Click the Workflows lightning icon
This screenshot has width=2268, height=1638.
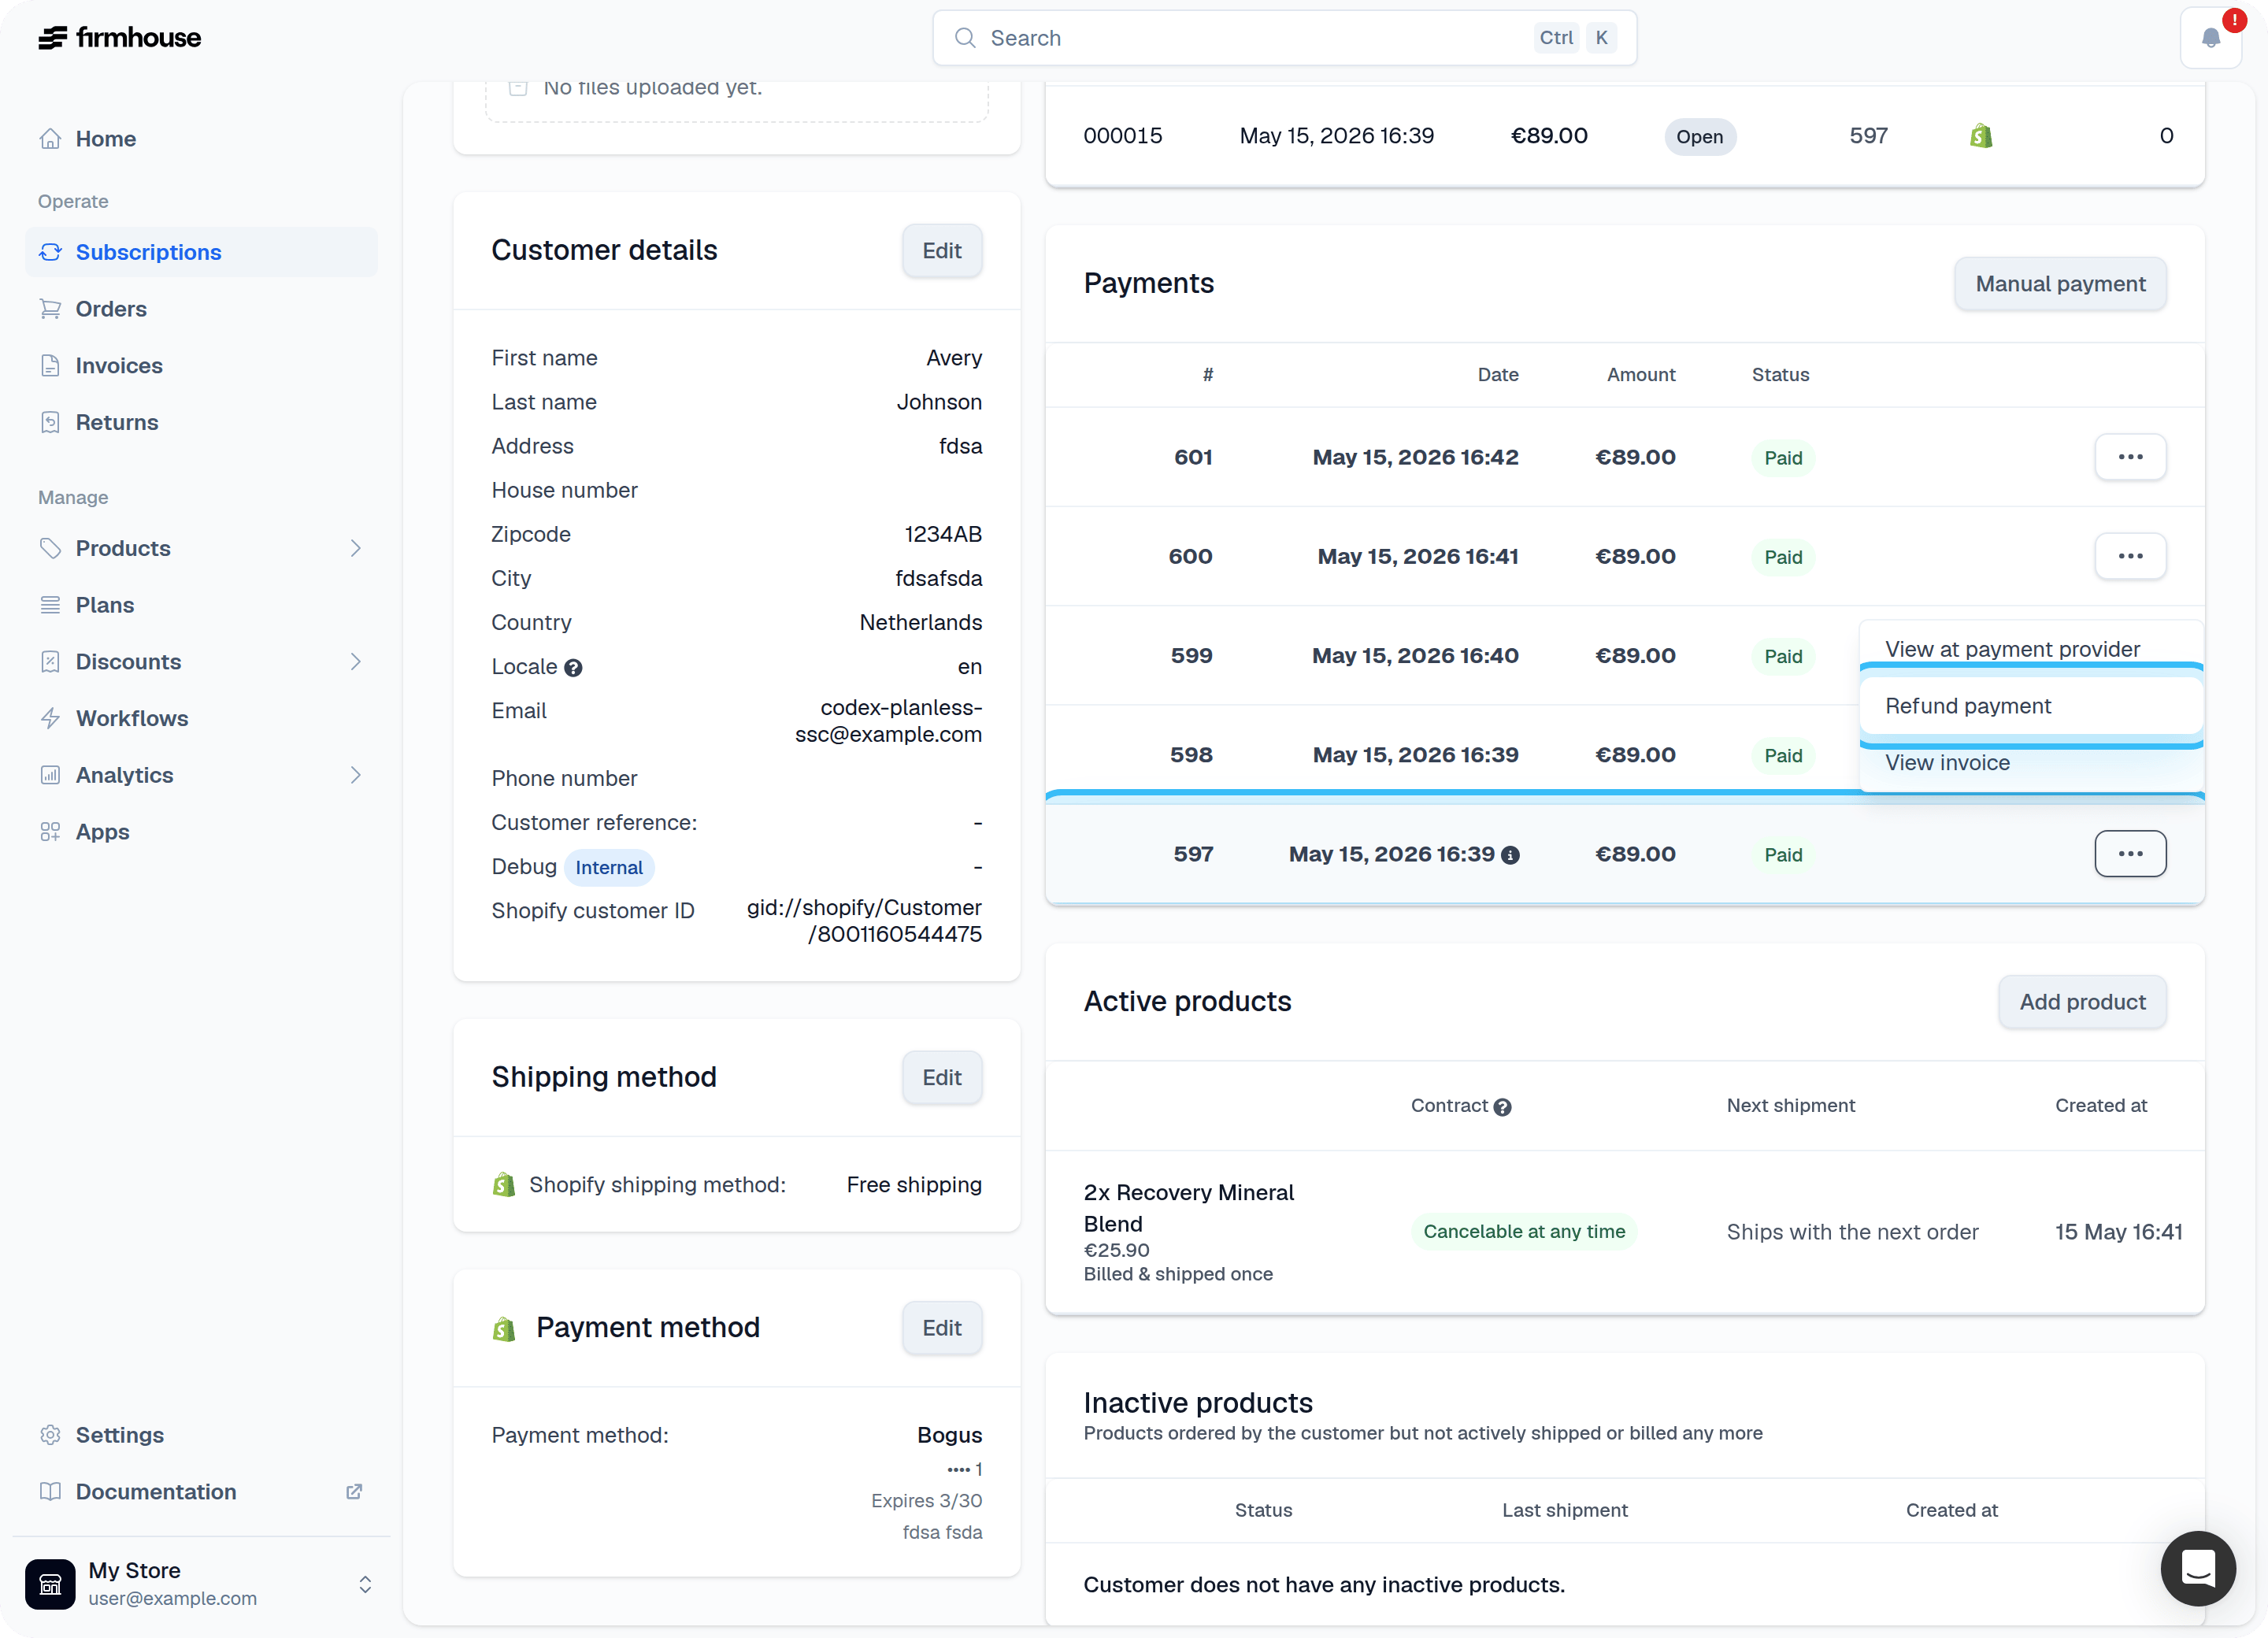(x=50, y=718)
